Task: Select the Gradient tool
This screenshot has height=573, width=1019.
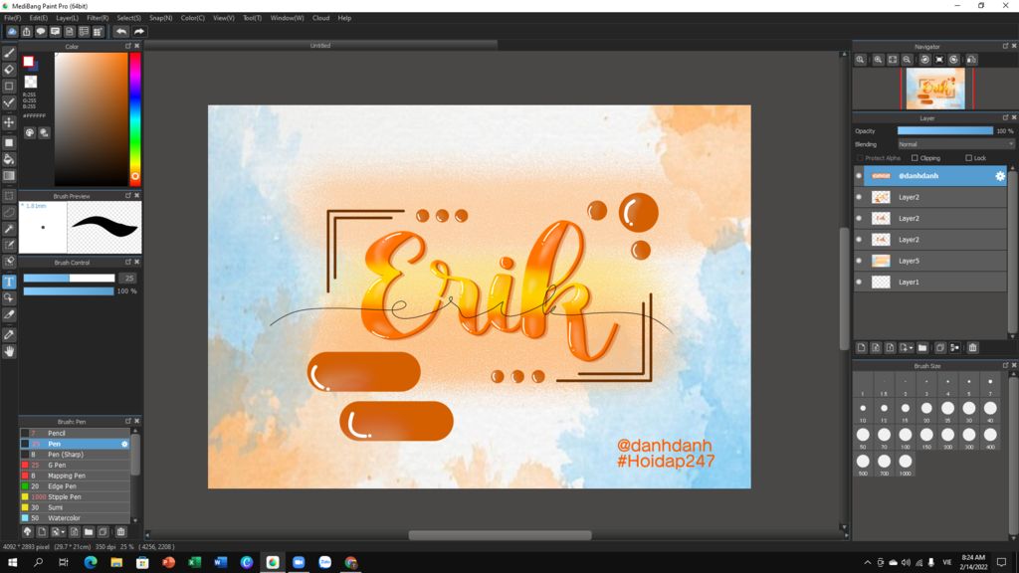Action: click(9, 175)
